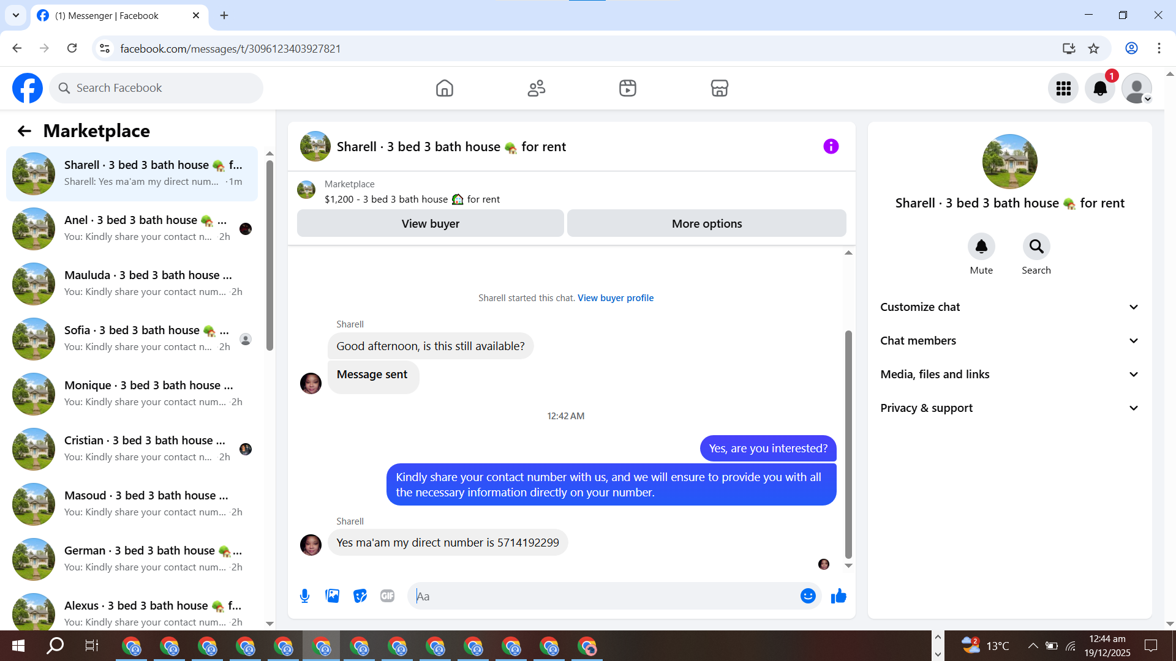This screenshot has height=661, width=1176.
Task: Toggle the purple conversation info button
Action: click(831, 146)
